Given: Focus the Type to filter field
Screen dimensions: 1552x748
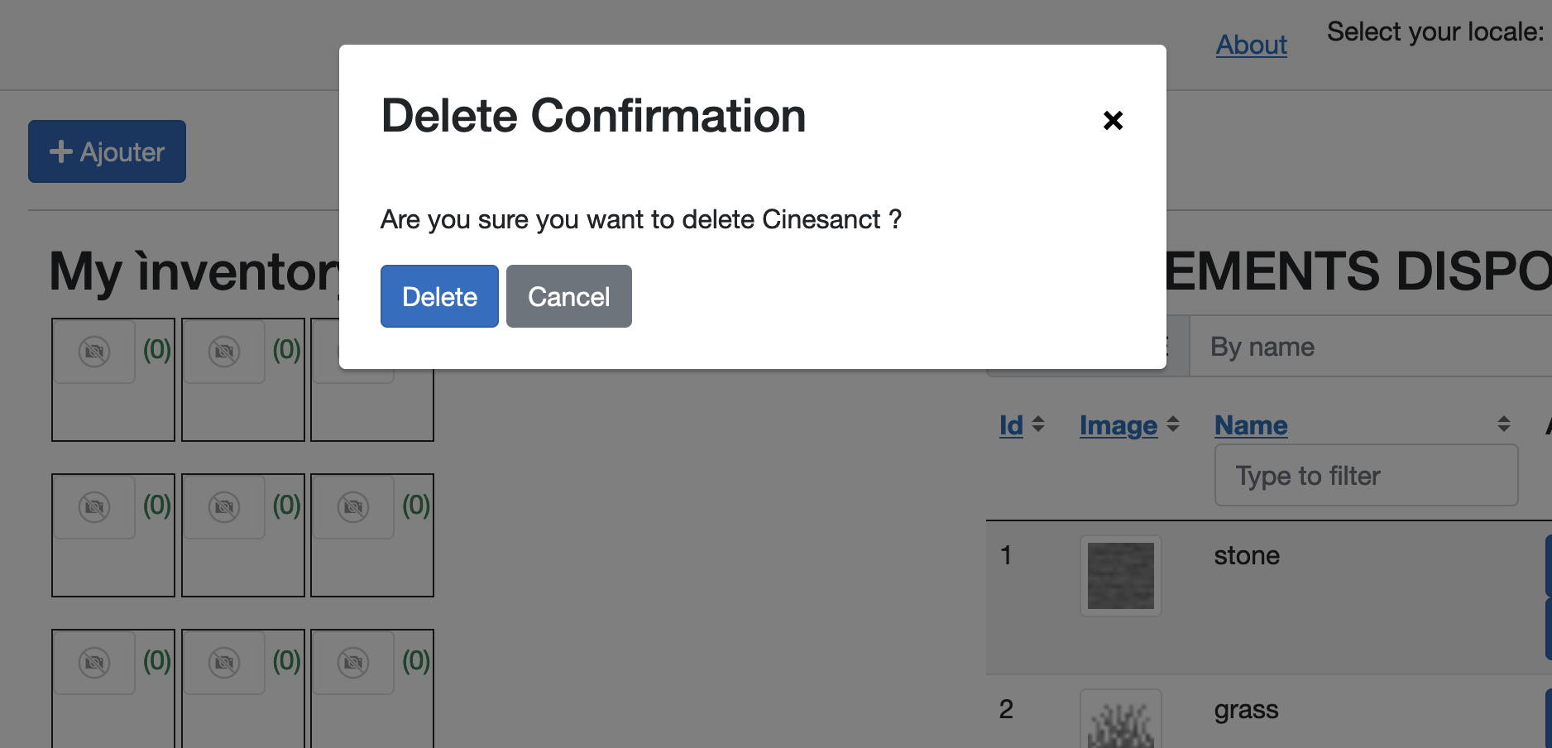Looking at the screenshot, I should point(1366,475).
